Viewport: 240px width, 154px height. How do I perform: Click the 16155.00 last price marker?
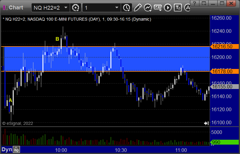pyautogui.click(x=224, y=87)
